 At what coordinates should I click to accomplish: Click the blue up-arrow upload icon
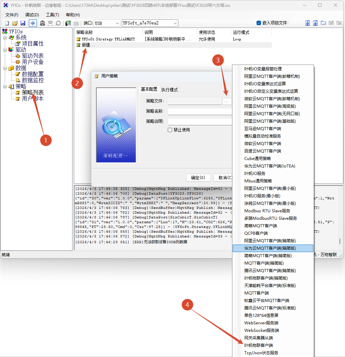[x=307, y=23]
